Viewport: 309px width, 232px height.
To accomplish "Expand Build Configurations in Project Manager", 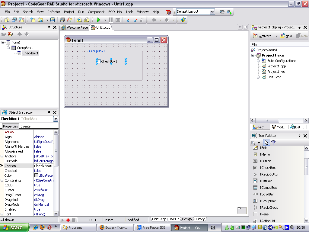I will (x=258, y=61).
